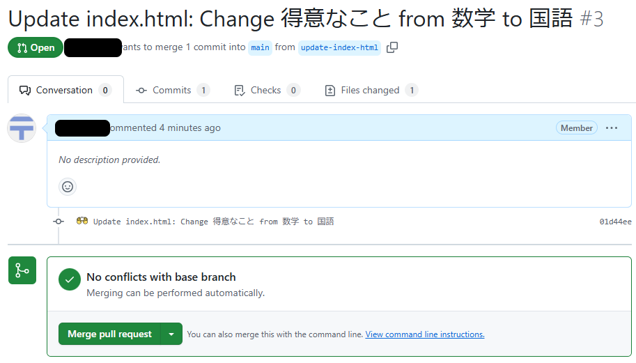Click the commenter's profile avatar
The width and height of the screenshot is (636, 363).
tap(22, 128)
